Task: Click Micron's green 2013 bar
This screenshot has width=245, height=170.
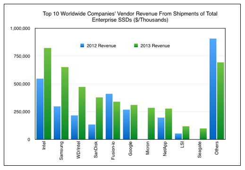Action: click(151, 124)
